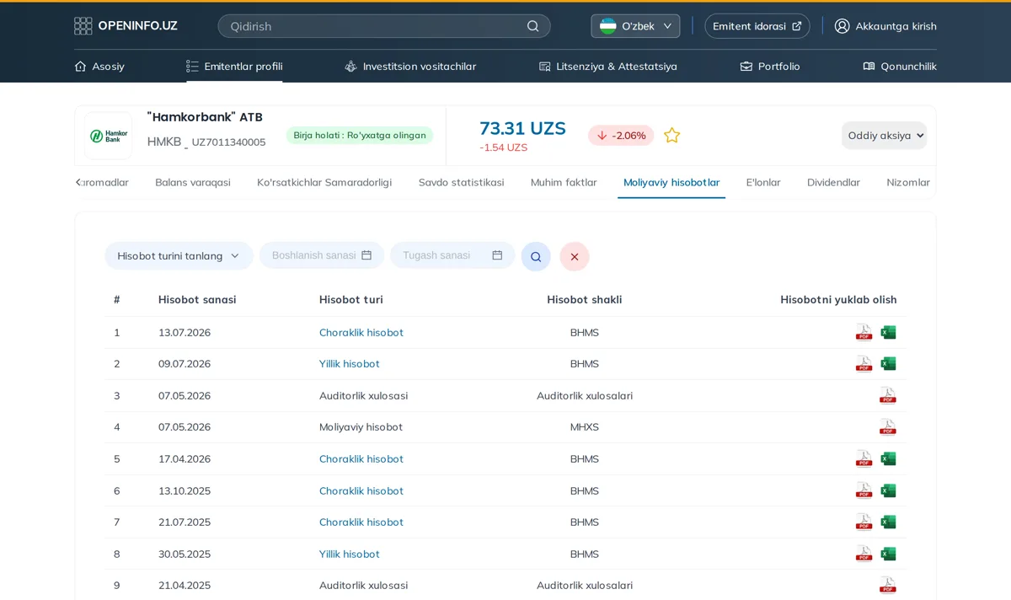Download PDF for row 5 dated 17.04.2026

pos(864,458)
